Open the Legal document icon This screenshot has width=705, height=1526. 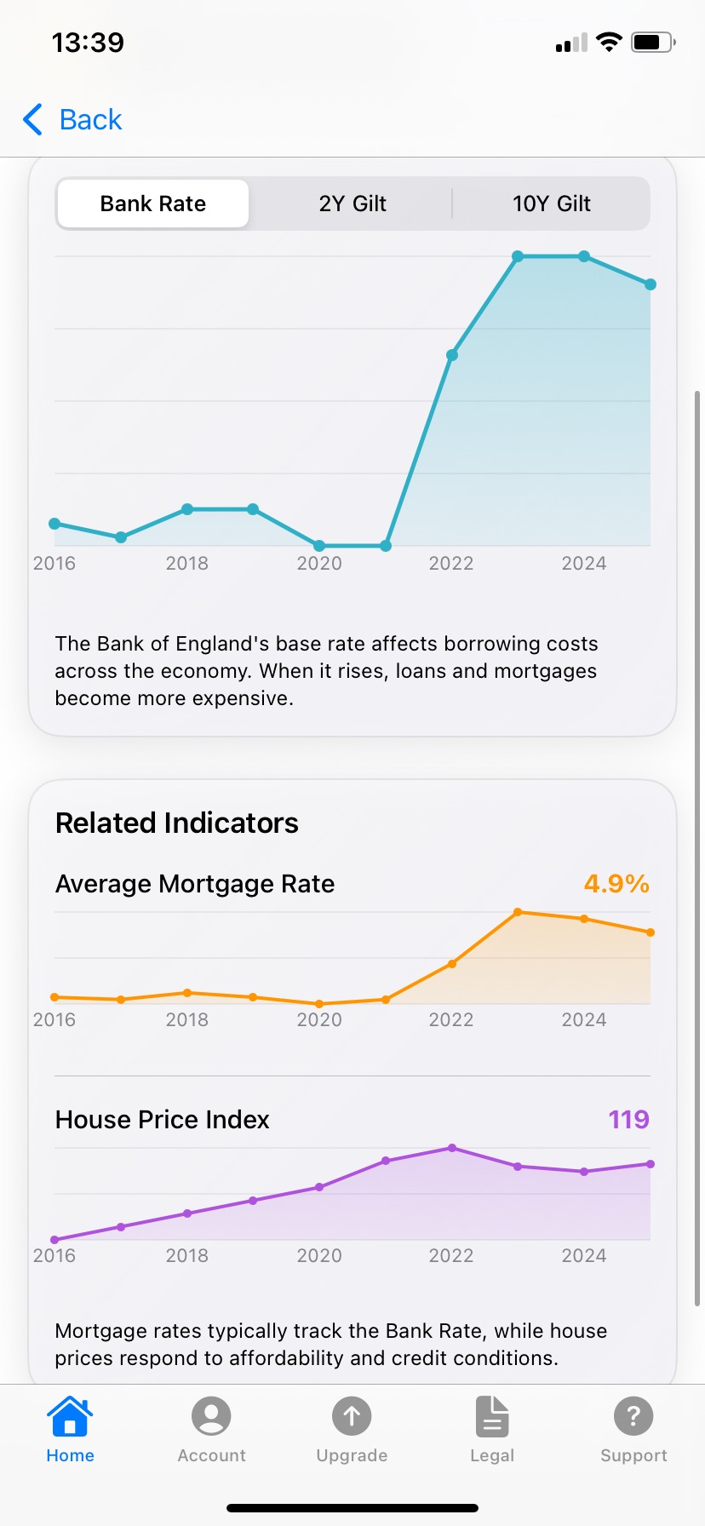pyautogui.click(x=492, y=1414)
